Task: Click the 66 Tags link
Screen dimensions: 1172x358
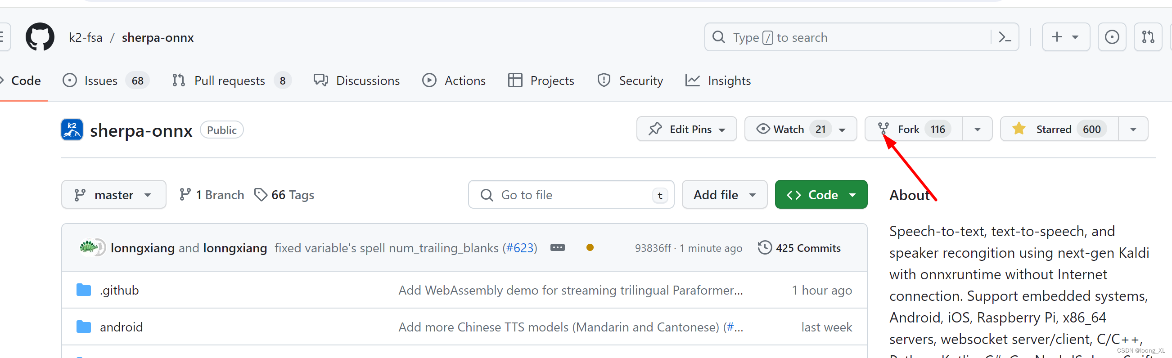Action: point(284,195)
